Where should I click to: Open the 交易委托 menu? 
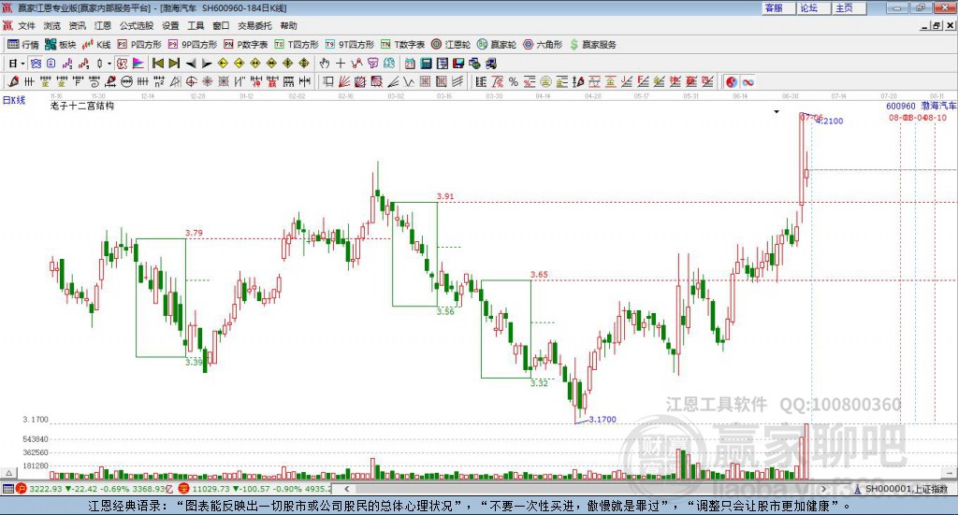[254, 25]
